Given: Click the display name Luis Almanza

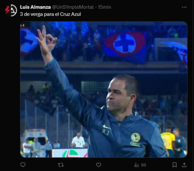Looking at the screenshot, I should pos(35,7).
